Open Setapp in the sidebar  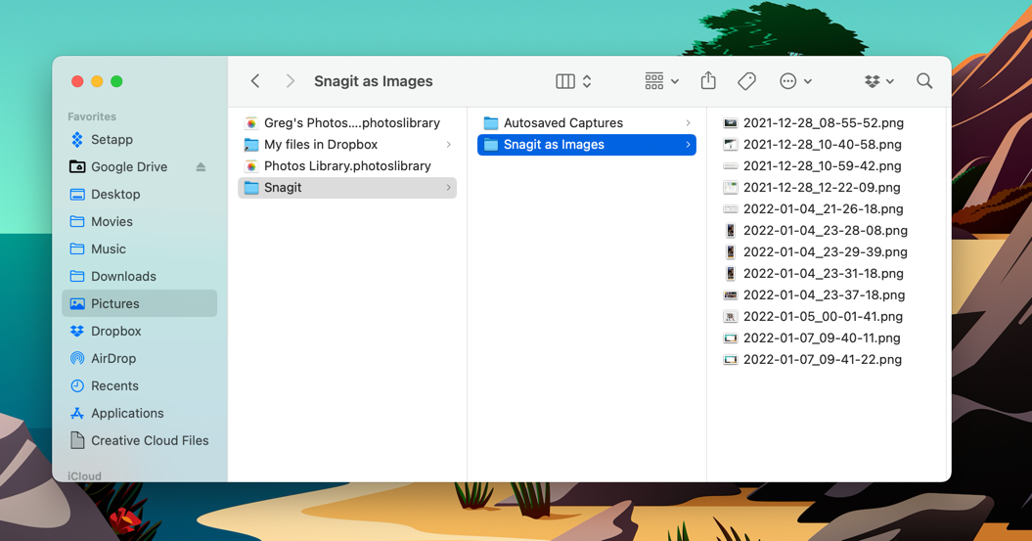coord(140,140)
